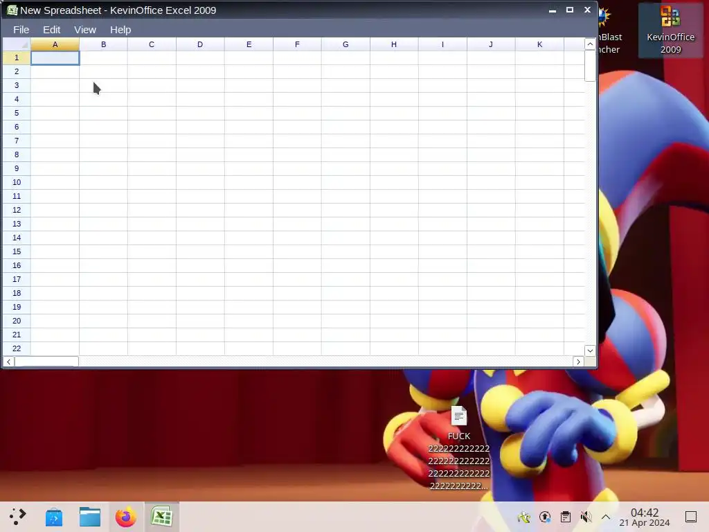
Task: Select the partially hidden Blast launcher icon
Action: click(x=609, y=30)
